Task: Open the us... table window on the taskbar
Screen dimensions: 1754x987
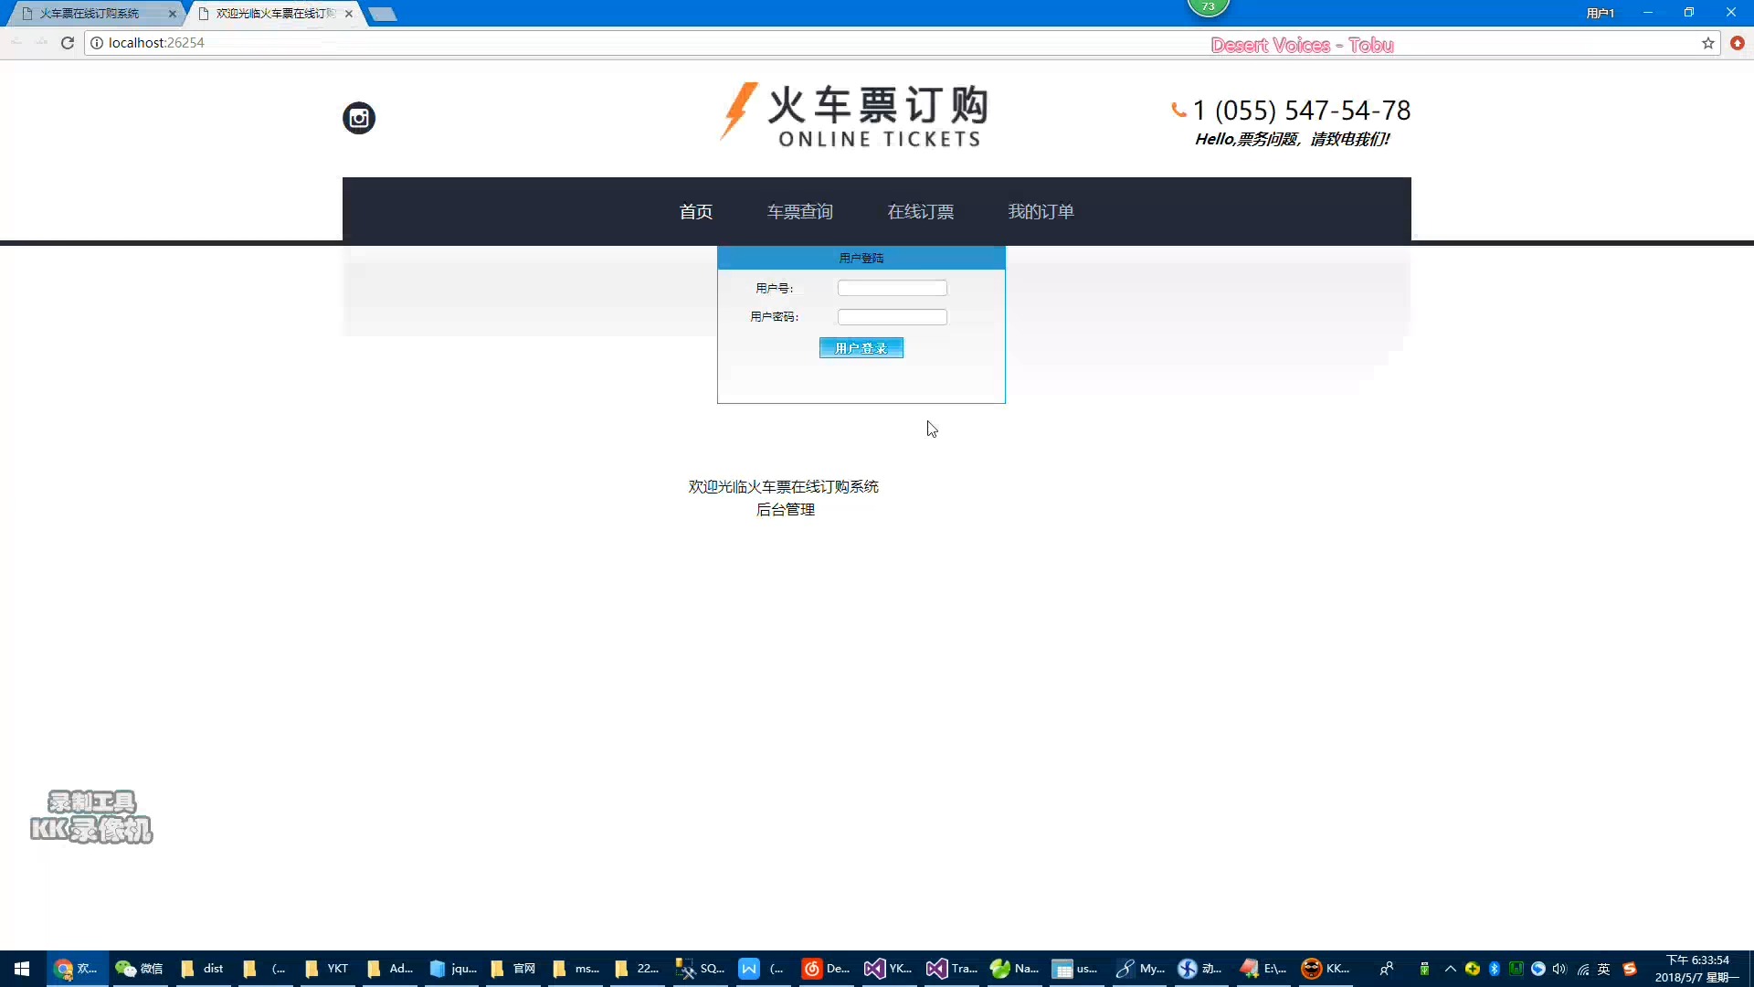Action: (x=1074, y=969)
